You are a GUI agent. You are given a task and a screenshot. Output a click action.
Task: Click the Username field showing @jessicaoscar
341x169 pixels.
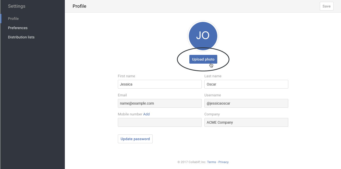tap(246, 103)
